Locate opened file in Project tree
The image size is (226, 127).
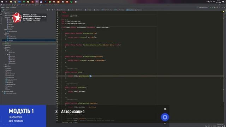pos(47,10)
